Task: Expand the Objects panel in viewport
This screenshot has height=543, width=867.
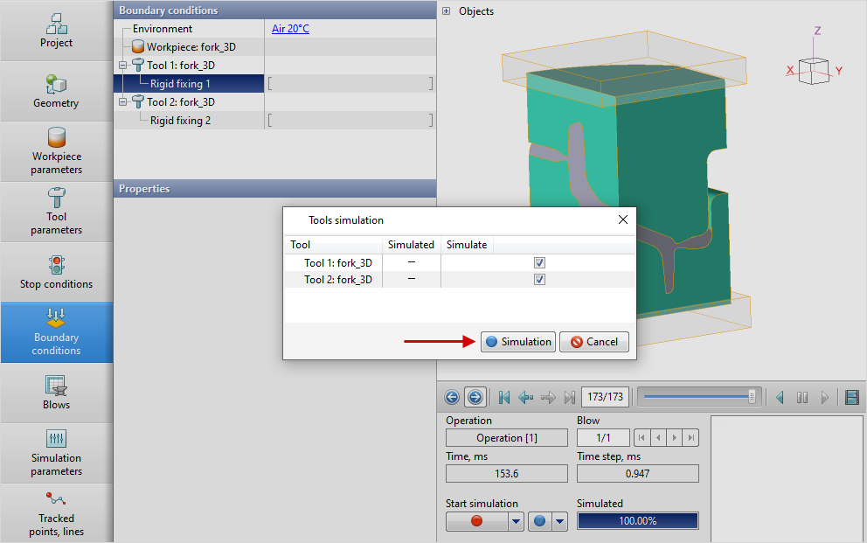Action: click(x=447, y=11)
